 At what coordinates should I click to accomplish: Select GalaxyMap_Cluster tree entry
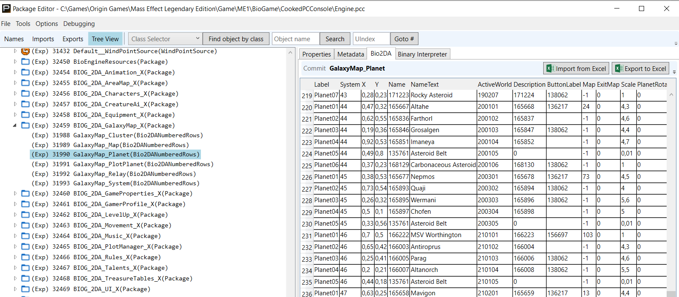[117, 135]
